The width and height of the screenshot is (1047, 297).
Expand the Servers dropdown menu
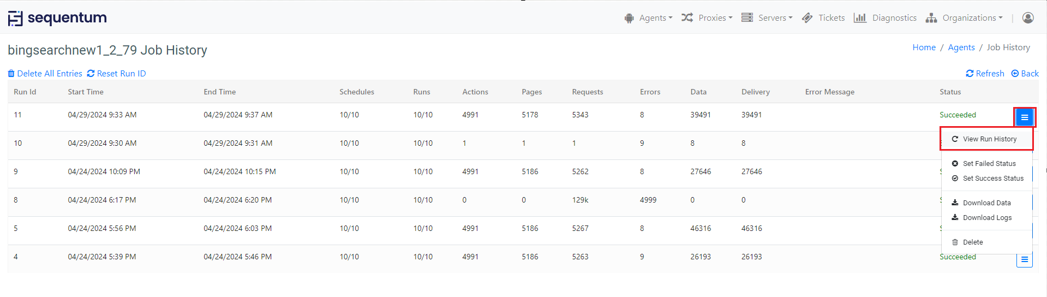(x=767, y=18)
